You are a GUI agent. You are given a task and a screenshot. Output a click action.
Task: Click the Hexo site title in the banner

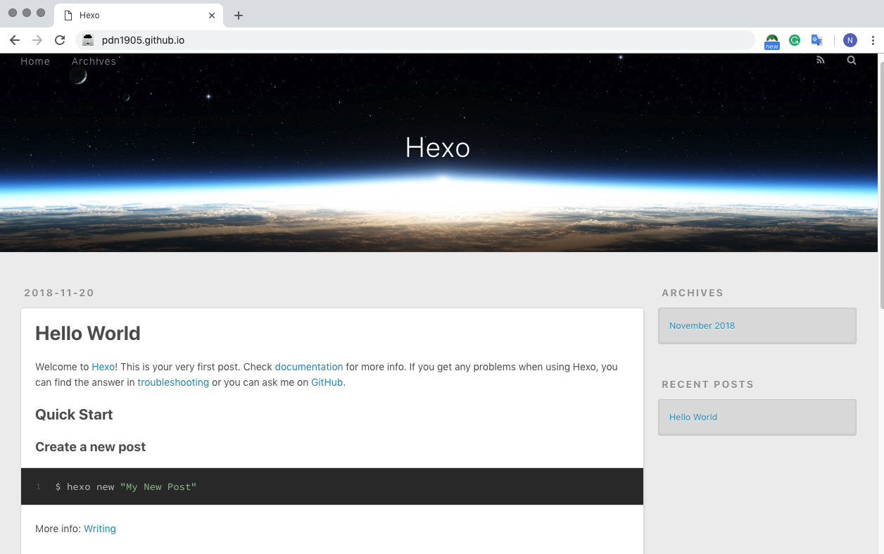coord(438,147)
